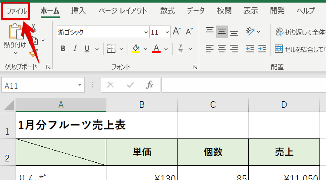Expand phonetic guide dropdown arrow
Screen dimensions: 326x180
(x=190, y=49)
